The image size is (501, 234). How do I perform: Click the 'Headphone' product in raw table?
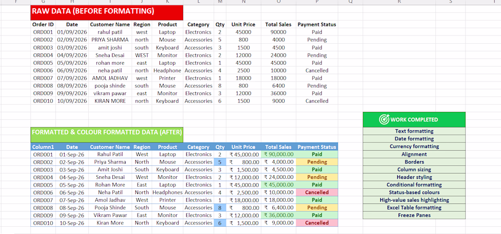pyautogui.click(x=168, y=70)
